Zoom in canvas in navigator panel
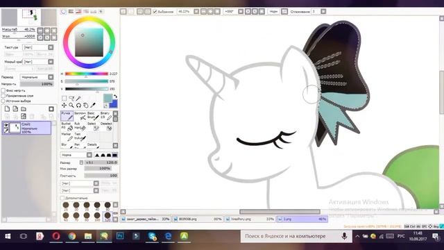Image resolution: width=444 pixels, height=250 pixels. pyautogui.click(x=47, y=31)
